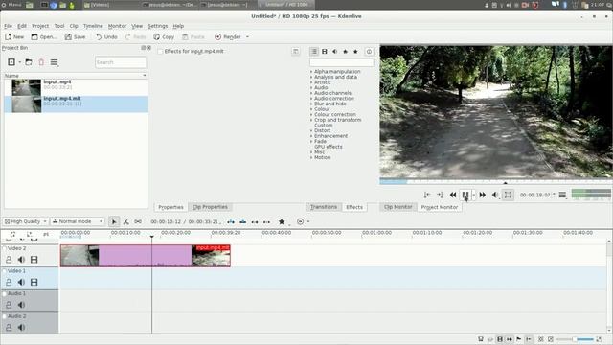The width and height of the screenshot is (613, 345).
Task: Pause playback in project monitor
Action: (465, 195)
